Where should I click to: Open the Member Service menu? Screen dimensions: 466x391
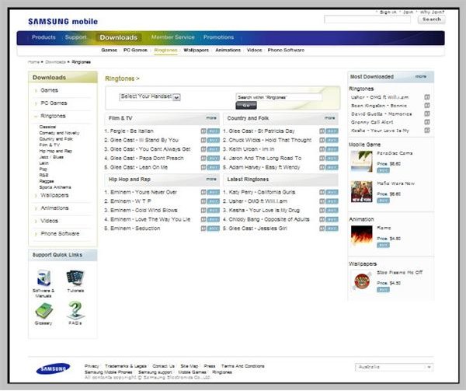[172, 37]
